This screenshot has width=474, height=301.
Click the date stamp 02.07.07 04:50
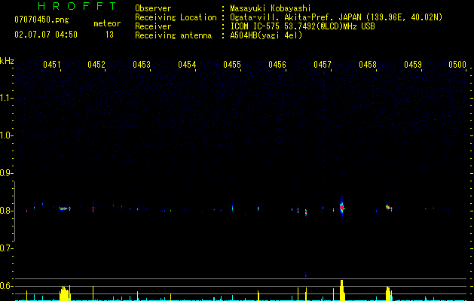tap(46, 35)
